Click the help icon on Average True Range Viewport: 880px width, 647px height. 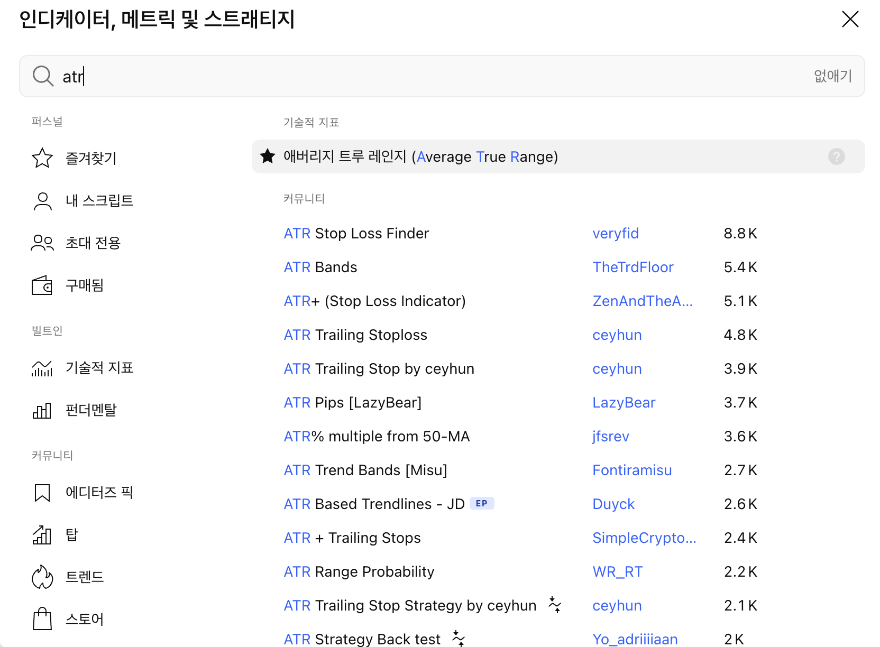pos(836,156)
